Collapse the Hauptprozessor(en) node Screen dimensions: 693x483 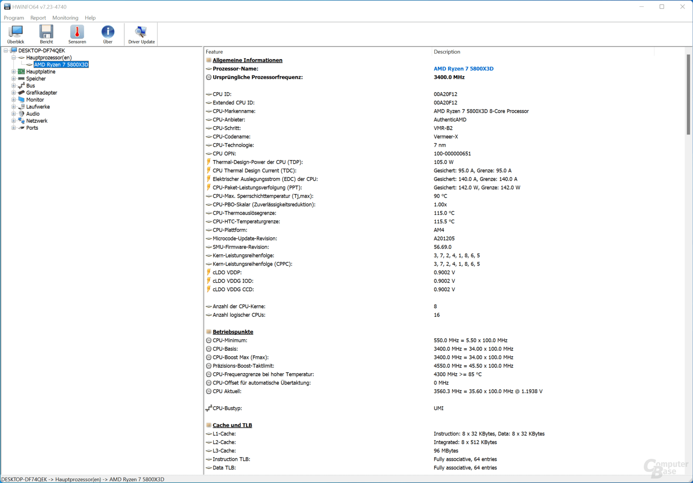pyautogui.click(x=13, y=58)
